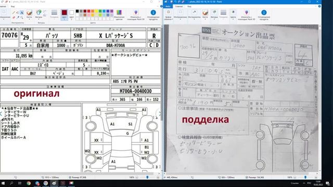Viewport: 333px width, 187px height.
Task: Open Help icon in left Paint window
Action: (161, 6)
